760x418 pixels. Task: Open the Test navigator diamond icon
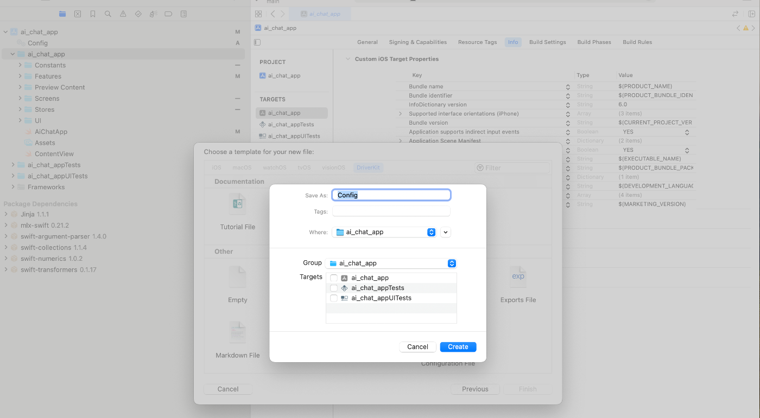tap(138, 14)
